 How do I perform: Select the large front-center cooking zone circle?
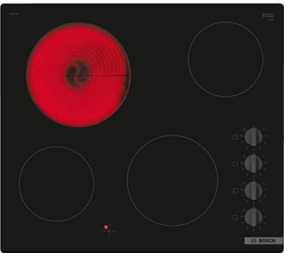[x=173, y=180]
